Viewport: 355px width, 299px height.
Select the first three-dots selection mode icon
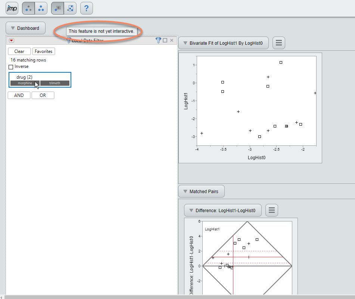click(x=28, y=8)
